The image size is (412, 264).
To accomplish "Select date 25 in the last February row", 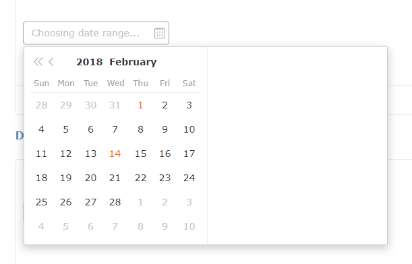I will [41, 202].
